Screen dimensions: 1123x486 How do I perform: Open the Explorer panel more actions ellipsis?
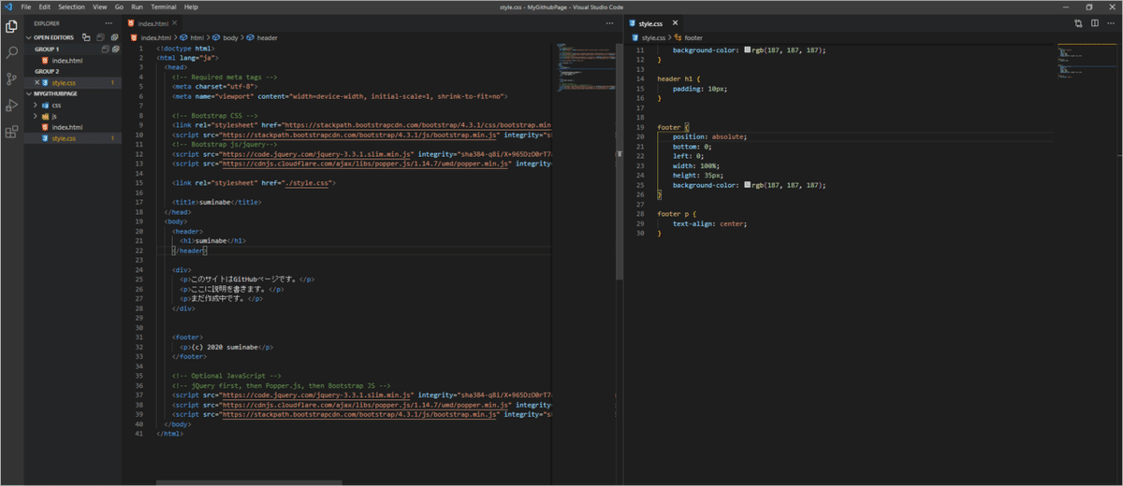coord(109,22)
